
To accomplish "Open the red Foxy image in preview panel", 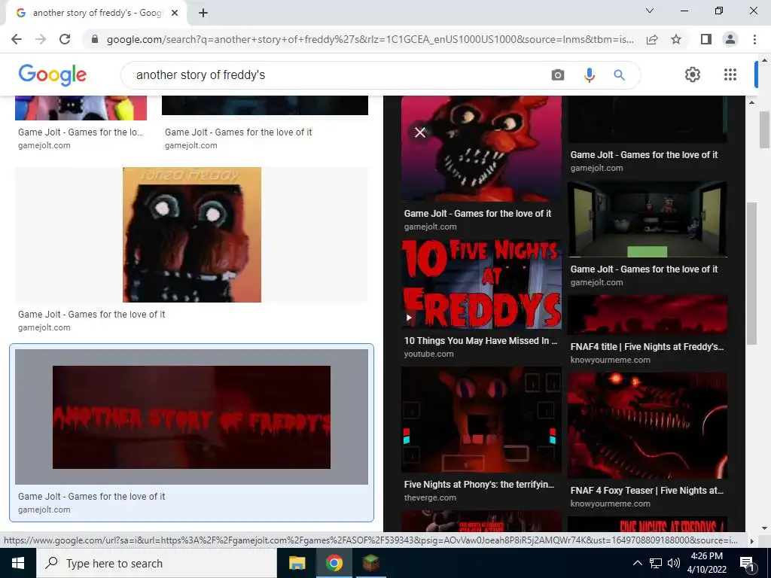I will pos(481,148).
